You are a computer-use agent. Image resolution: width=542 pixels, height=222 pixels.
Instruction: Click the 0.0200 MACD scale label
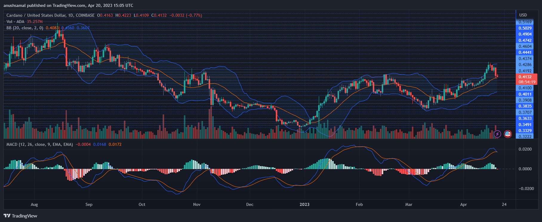click(x=525, y=149)
